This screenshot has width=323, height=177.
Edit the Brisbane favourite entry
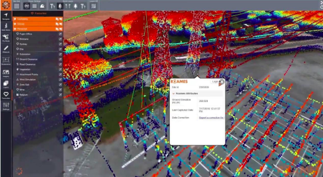pos(60,39)
